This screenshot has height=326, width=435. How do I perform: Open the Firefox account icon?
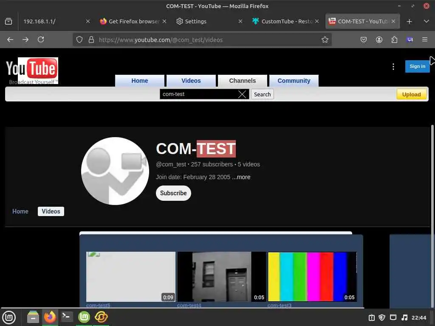tap(379, 39)
